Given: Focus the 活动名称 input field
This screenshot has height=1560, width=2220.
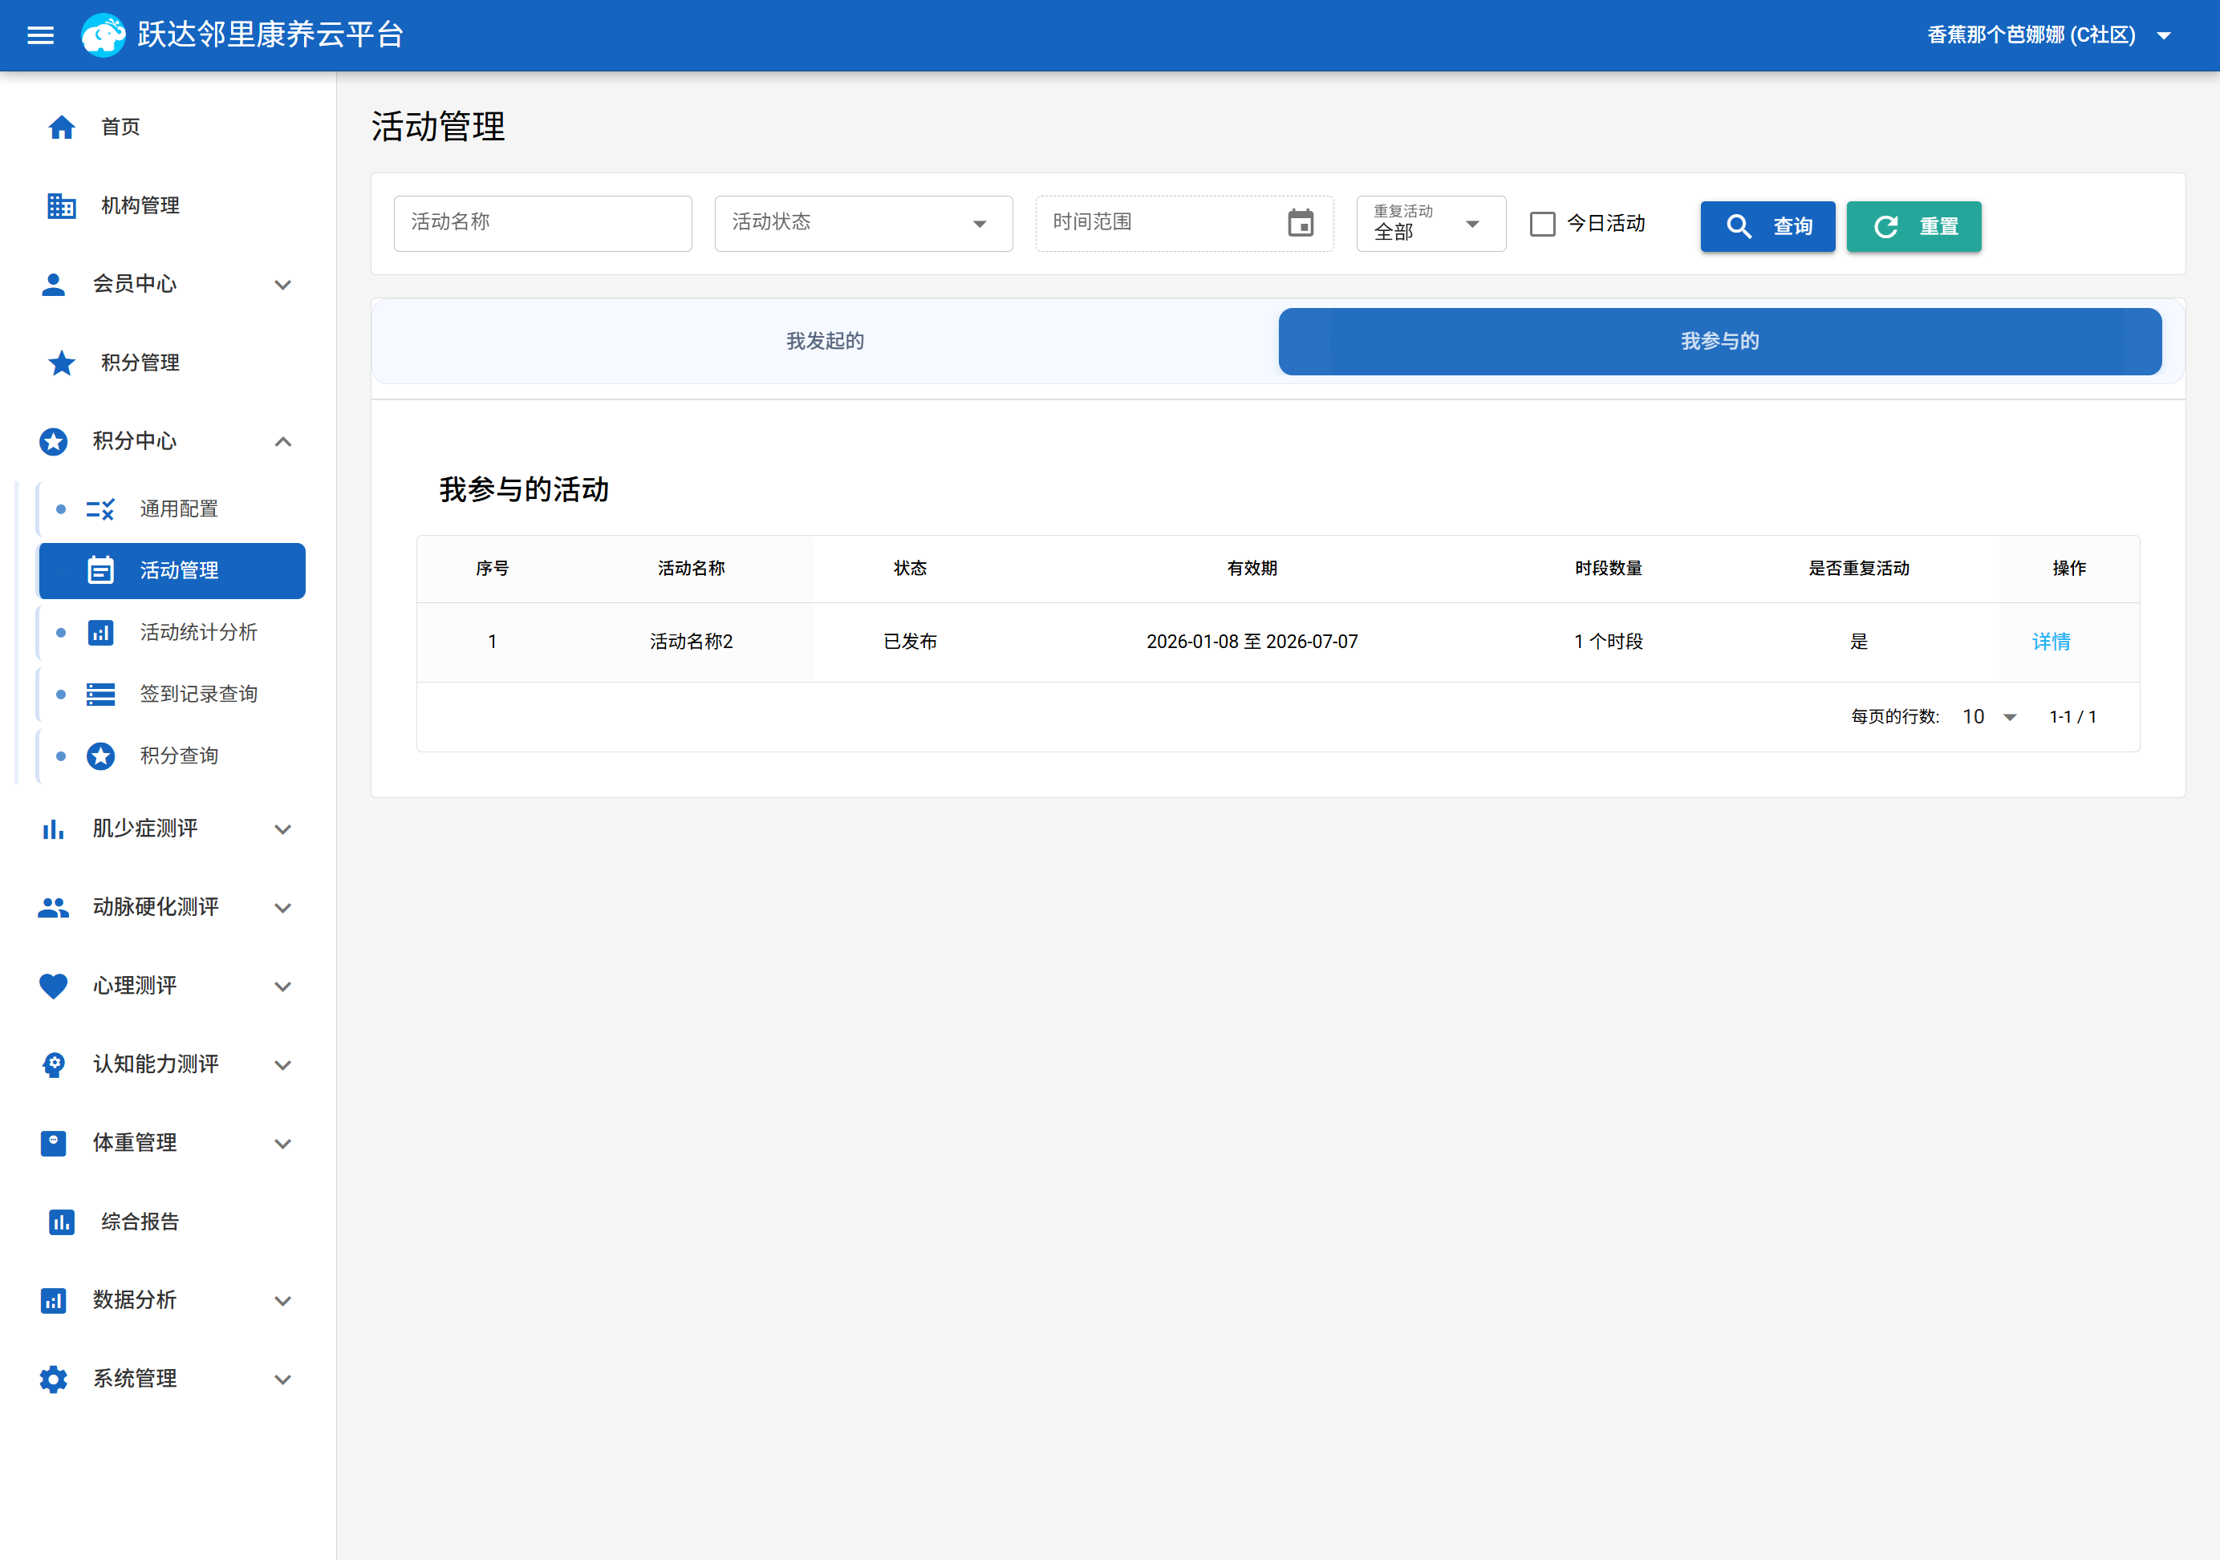Looking at the screenshot, I should coord(542,223).
